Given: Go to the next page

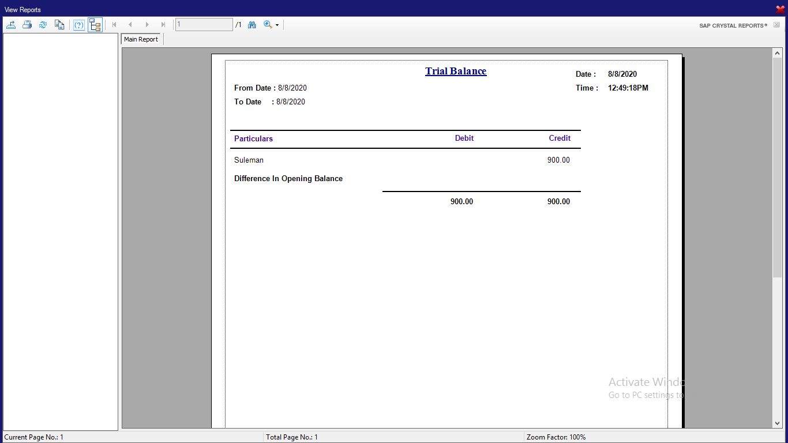Looking at the screenshot, I should pyautogui.click(x=147, y=25).
